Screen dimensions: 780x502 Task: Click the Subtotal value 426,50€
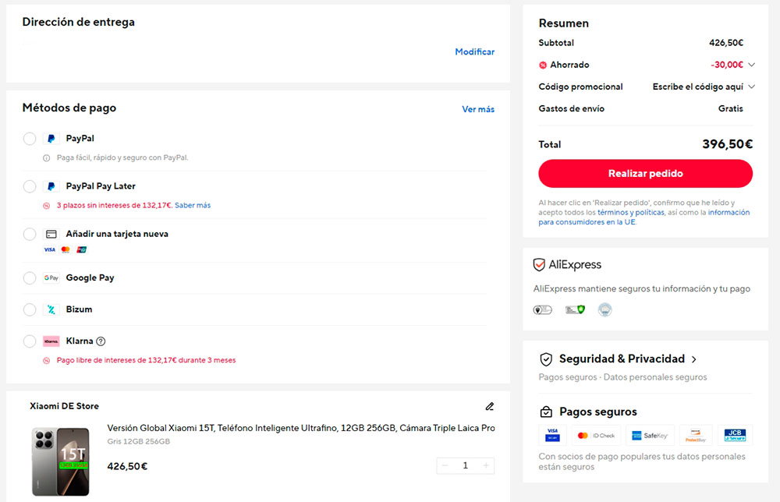click(x=725, y=43)
